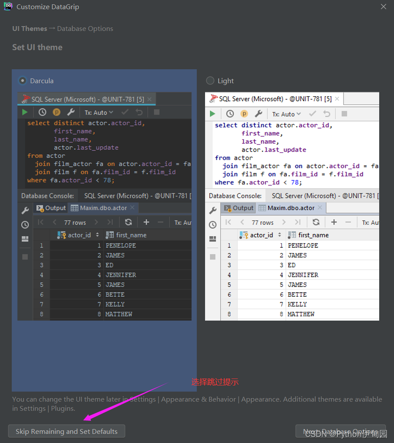
Task: Select the Light theme radio button
Action: pos(210,81)
